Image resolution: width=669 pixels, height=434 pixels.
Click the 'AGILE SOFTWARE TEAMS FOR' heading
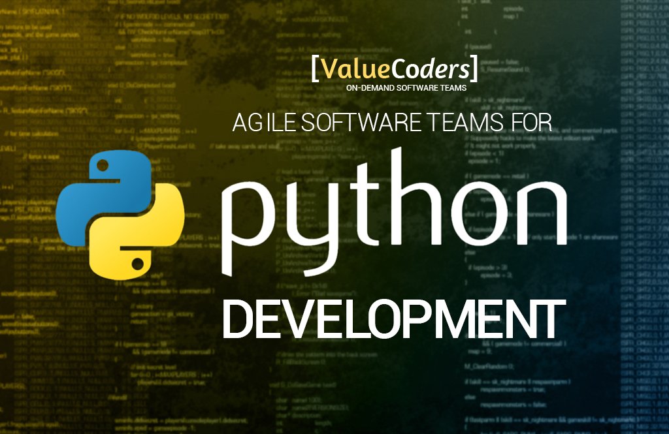coord(392,123)
